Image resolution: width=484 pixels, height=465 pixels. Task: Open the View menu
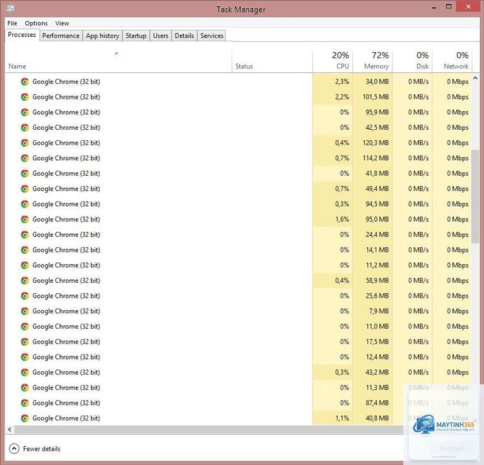point(62,23)
